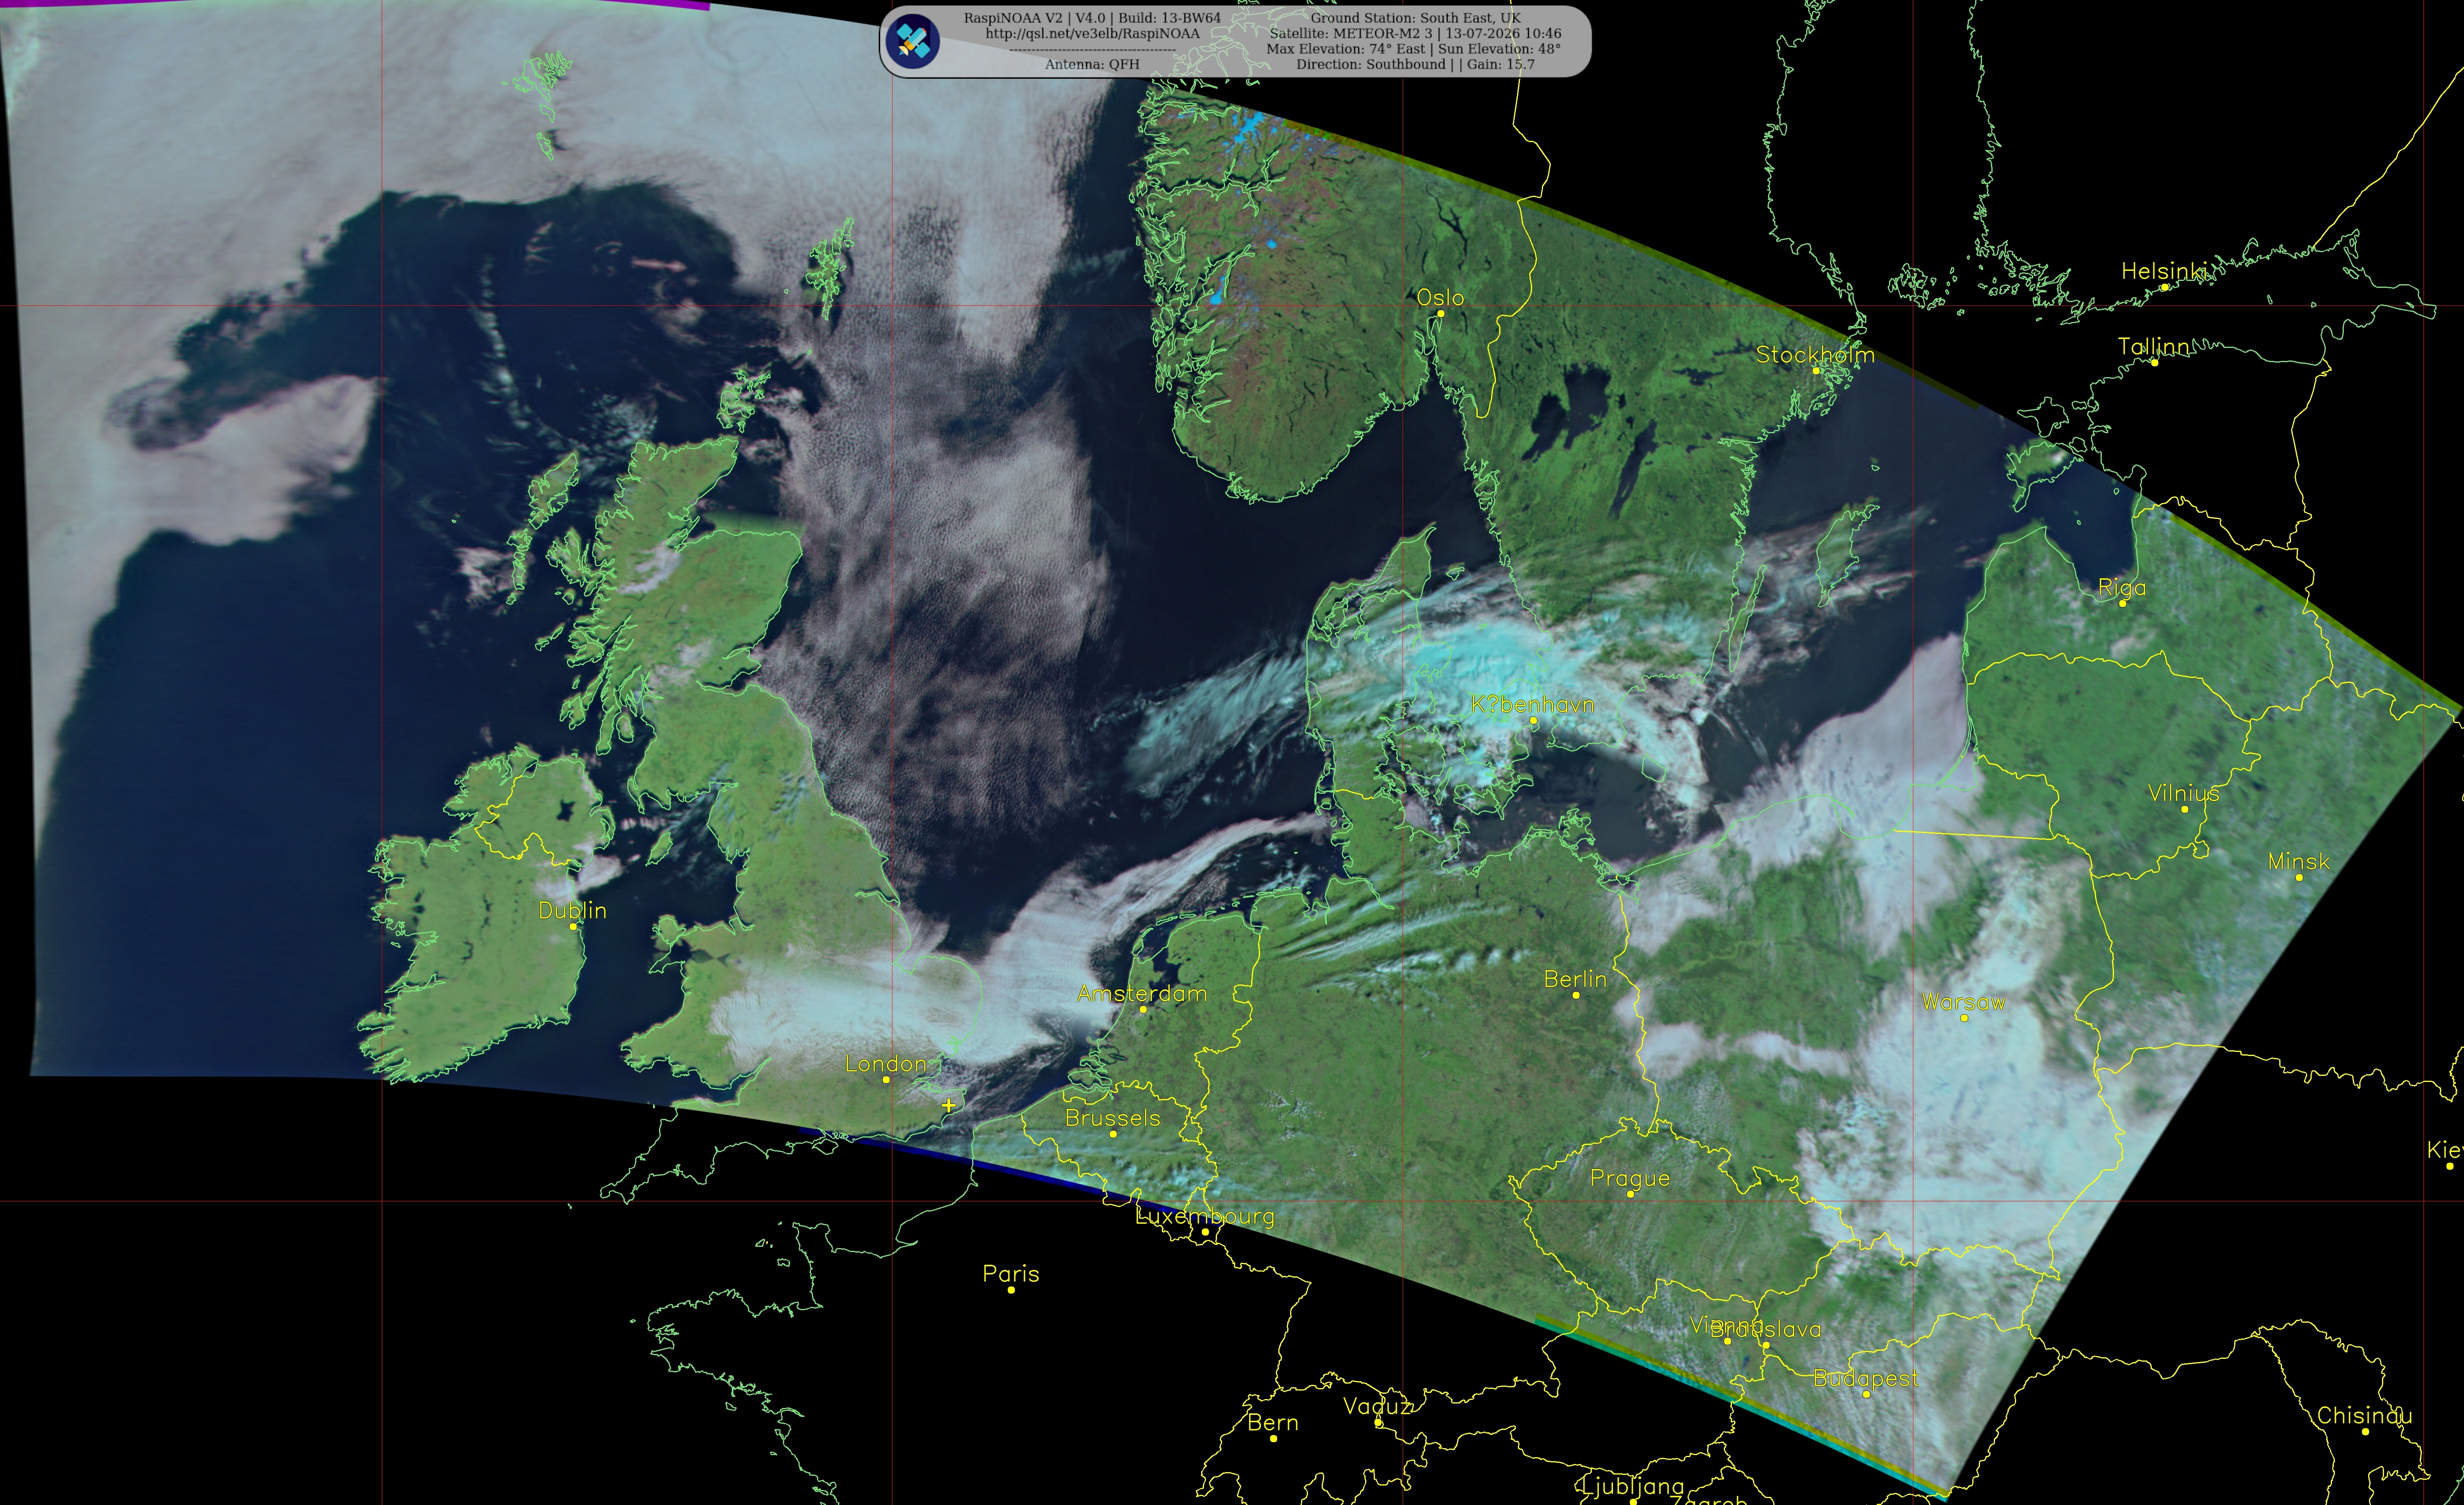The width and height of the screenshot is (2464, 1505).
Task: Click the Stockholm city label
Action: (x=1815, y=354)
